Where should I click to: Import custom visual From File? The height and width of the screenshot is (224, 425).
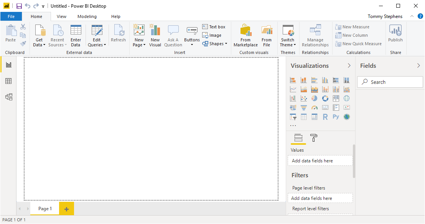pyautogui.click(x=267, y=36)
